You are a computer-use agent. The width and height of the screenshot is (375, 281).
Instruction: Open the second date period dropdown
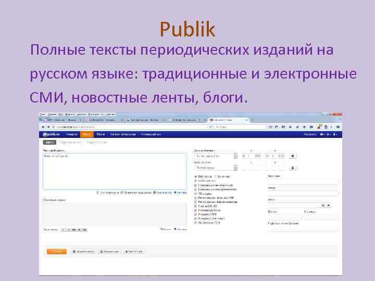coord(216,168)
